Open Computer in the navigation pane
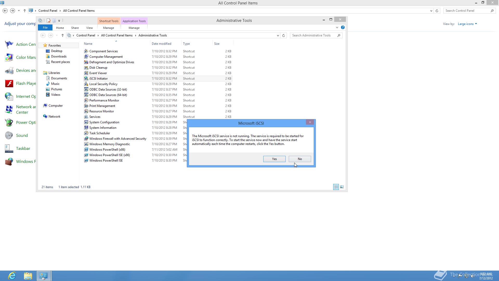The image size is (499, 281). pos(55,106)
